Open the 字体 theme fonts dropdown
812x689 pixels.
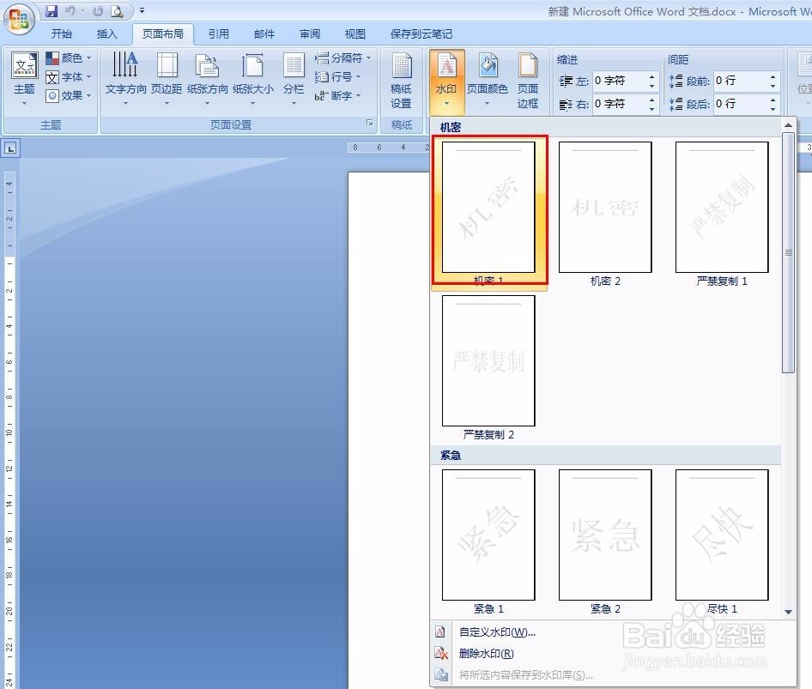pos(68,77)
